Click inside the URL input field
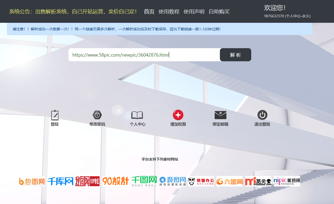Viewport: 334px width, 204px height. click(144, 55)
